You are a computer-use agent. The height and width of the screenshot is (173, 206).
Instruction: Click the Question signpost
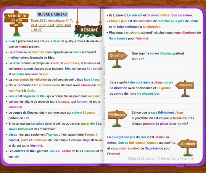pos(118,59)
